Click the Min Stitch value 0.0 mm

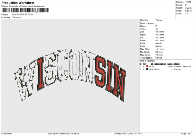click(159, 52)
